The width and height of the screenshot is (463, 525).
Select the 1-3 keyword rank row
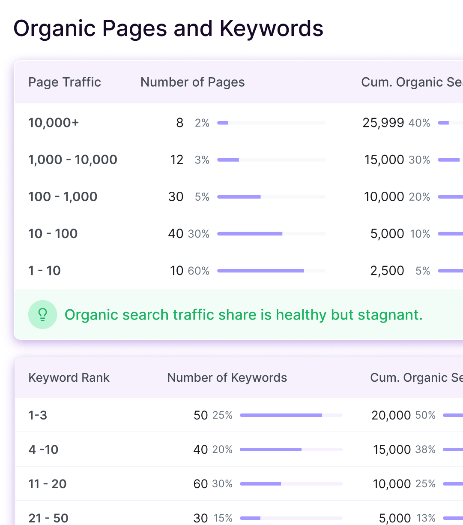pos(38,415)
